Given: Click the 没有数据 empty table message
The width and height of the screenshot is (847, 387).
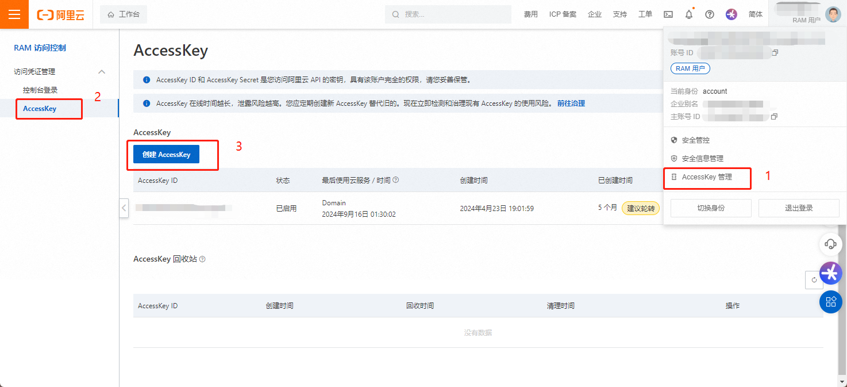Looking at the screenshot, I should [478, 332].
